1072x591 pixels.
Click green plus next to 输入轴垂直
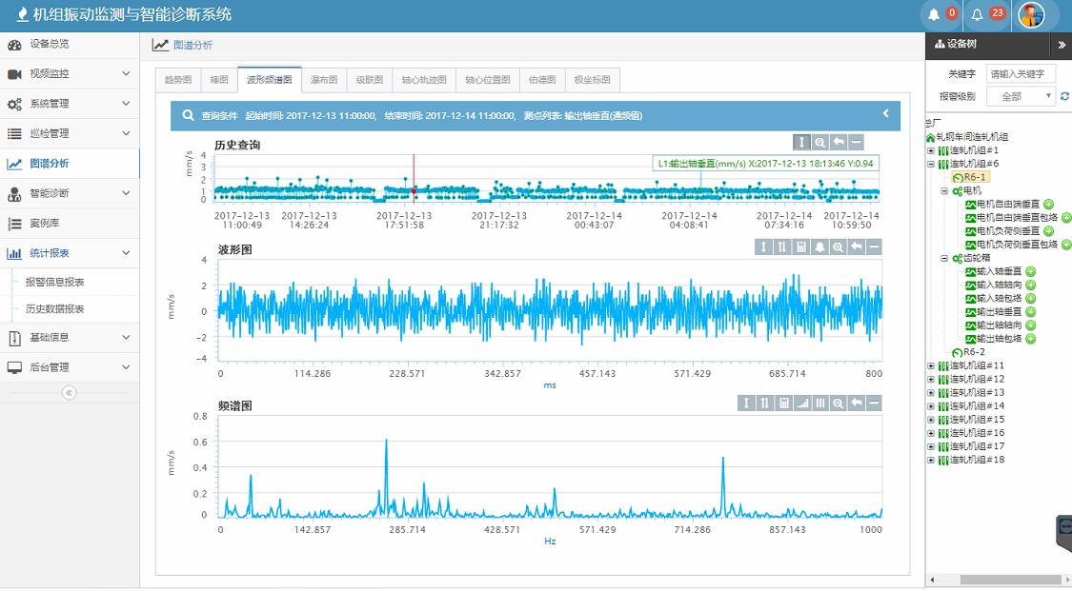pyautogui.click(x=1030, y=271)
